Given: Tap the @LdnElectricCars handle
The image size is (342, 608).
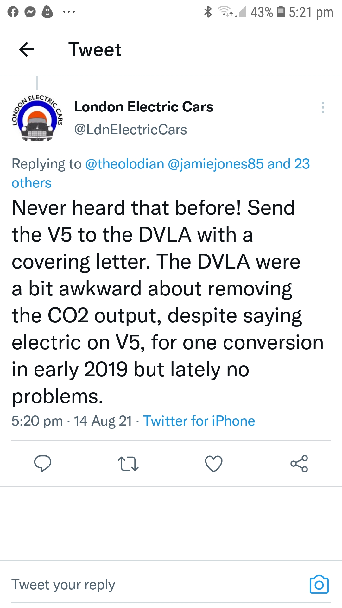Looking at the screenshot, I should 130,130.
